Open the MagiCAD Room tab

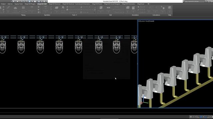coord(97,4)
